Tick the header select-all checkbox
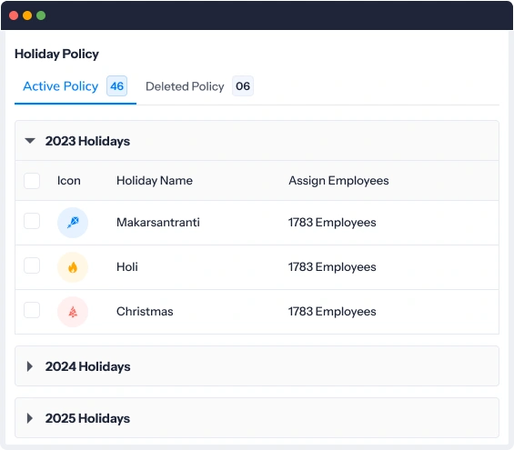Image resolution: width=514 pixels, height=450 pixels. [32, 181]
